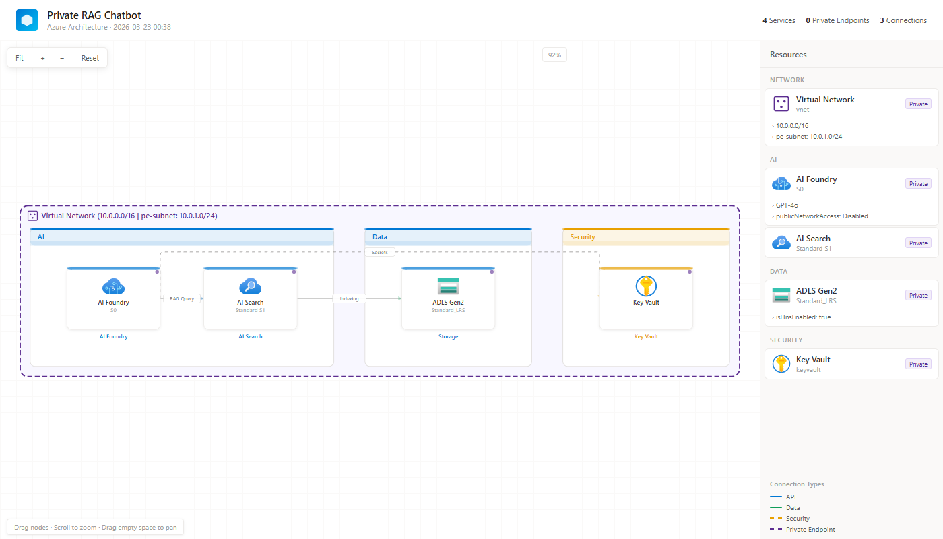Viewport: 943px width, 539px height.
Task: Click the "Connection Types" legend heading
Action: tap(797, 484)
